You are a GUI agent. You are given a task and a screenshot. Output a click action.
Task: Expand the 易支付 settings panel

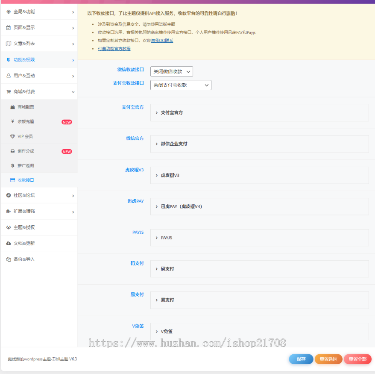click(260, 300)
